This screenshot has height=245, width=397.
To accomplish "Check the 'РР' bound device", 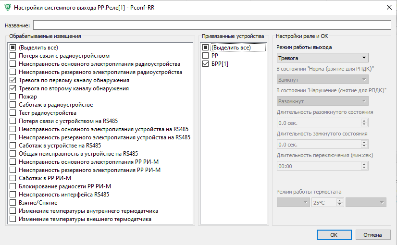I will [x=206, y=56].
